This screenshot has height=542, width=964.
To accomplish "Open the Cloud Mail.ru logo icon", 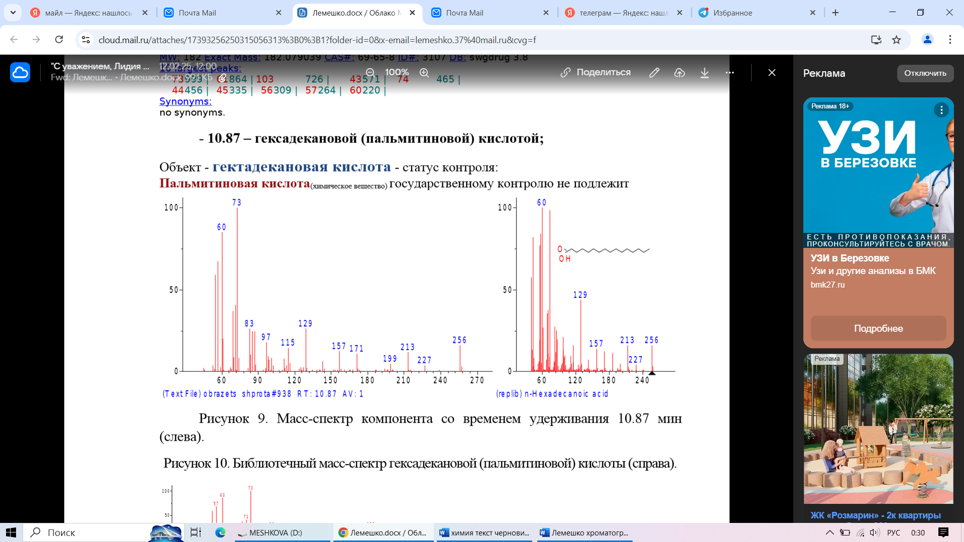I will click(20, 73).
